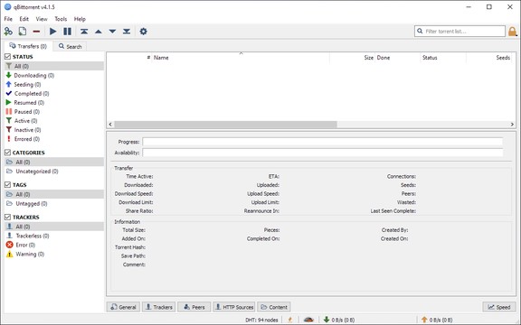Sort by the # queue column header
The image size is (521, 325).
click(x=129, y=58)
